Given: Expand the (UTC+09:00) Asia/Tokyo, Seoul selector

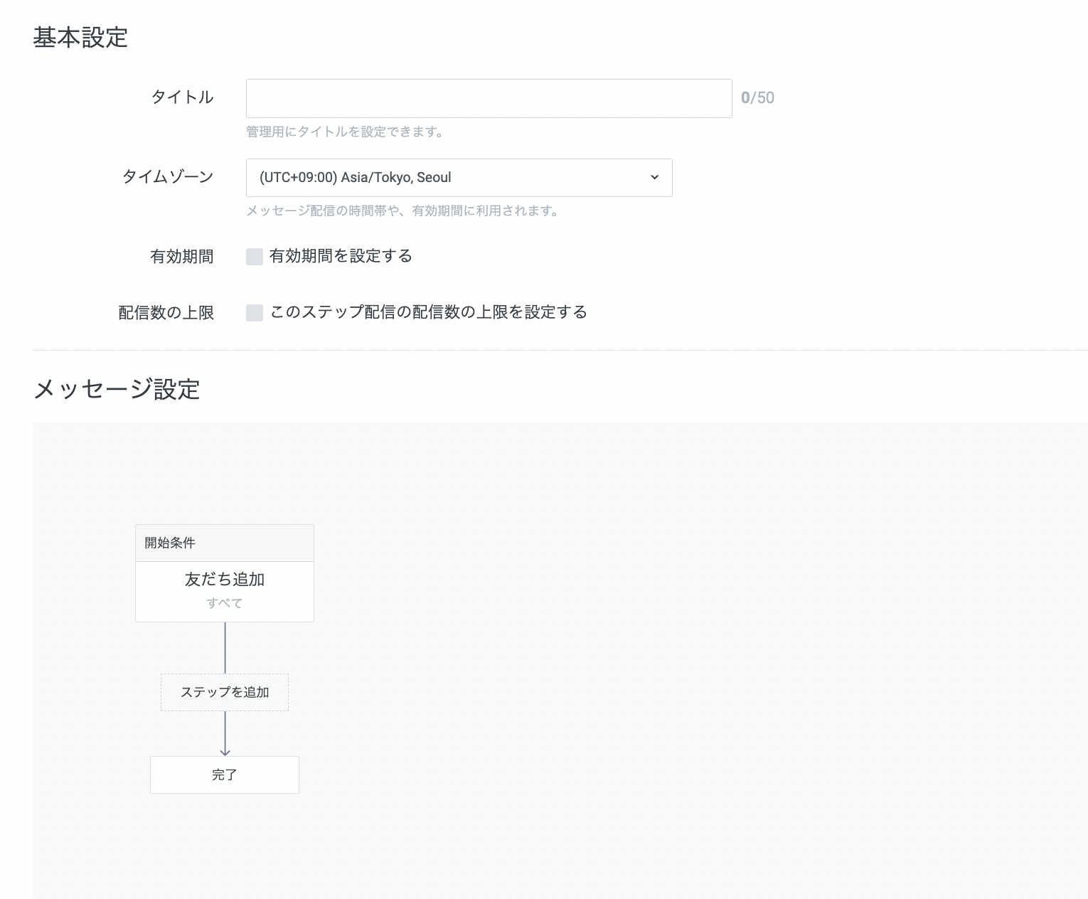Looking at the screenshot, I should [x=459, y=177].
